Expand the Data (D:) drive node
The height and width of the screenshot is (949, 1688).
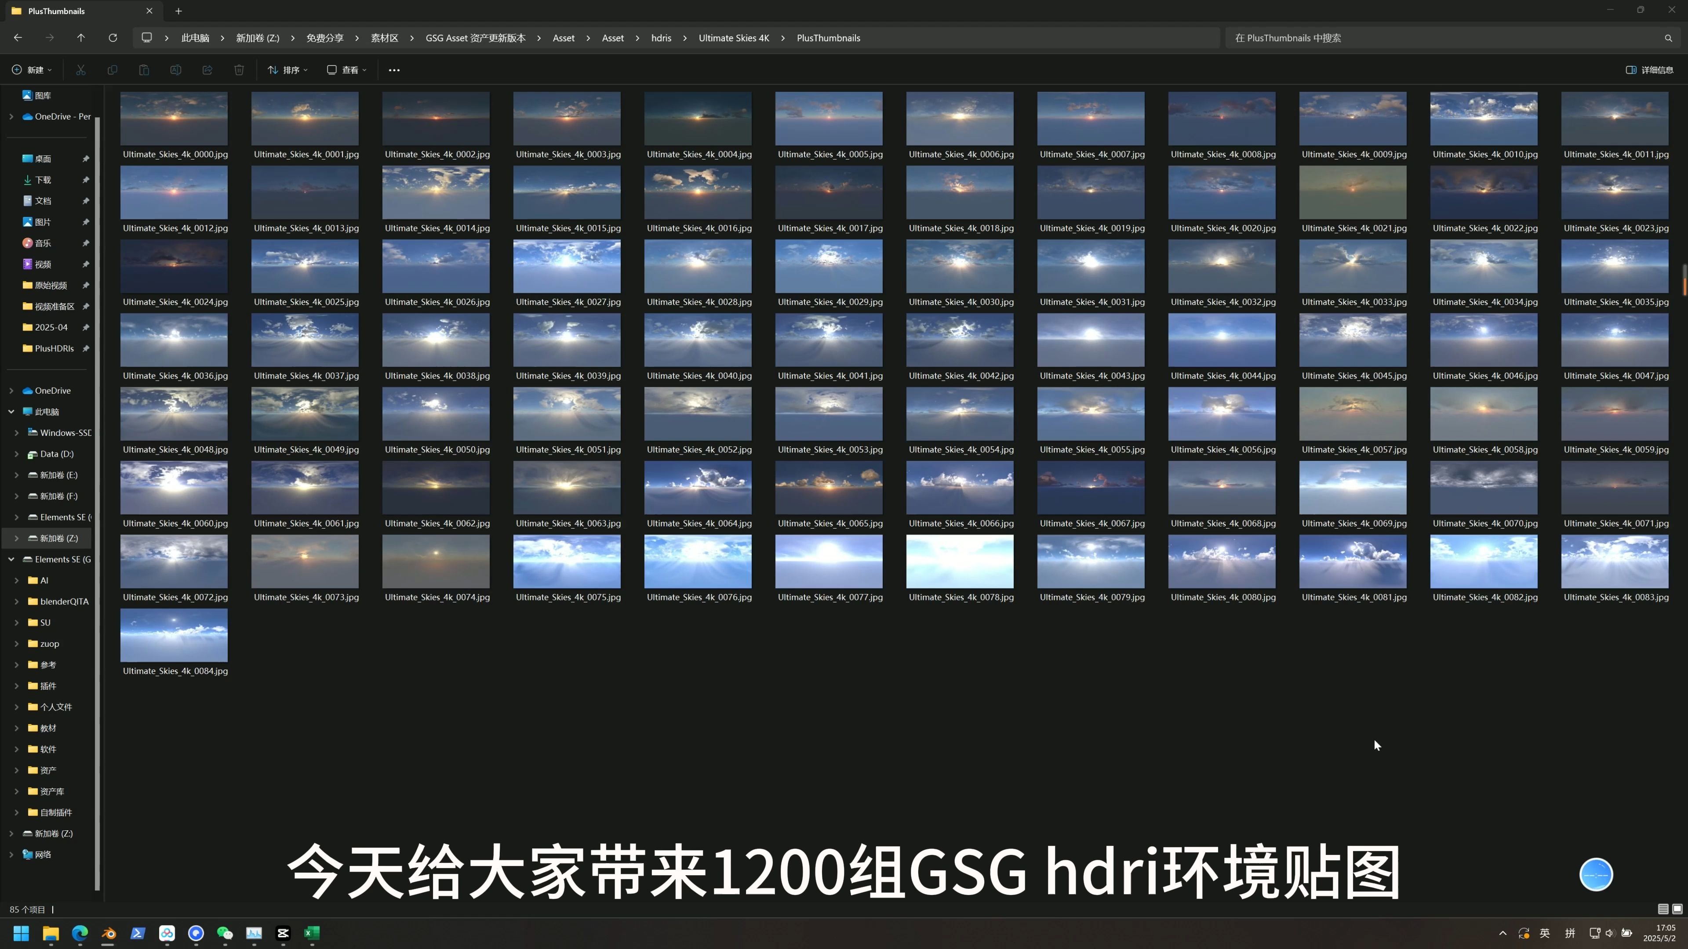16,454
